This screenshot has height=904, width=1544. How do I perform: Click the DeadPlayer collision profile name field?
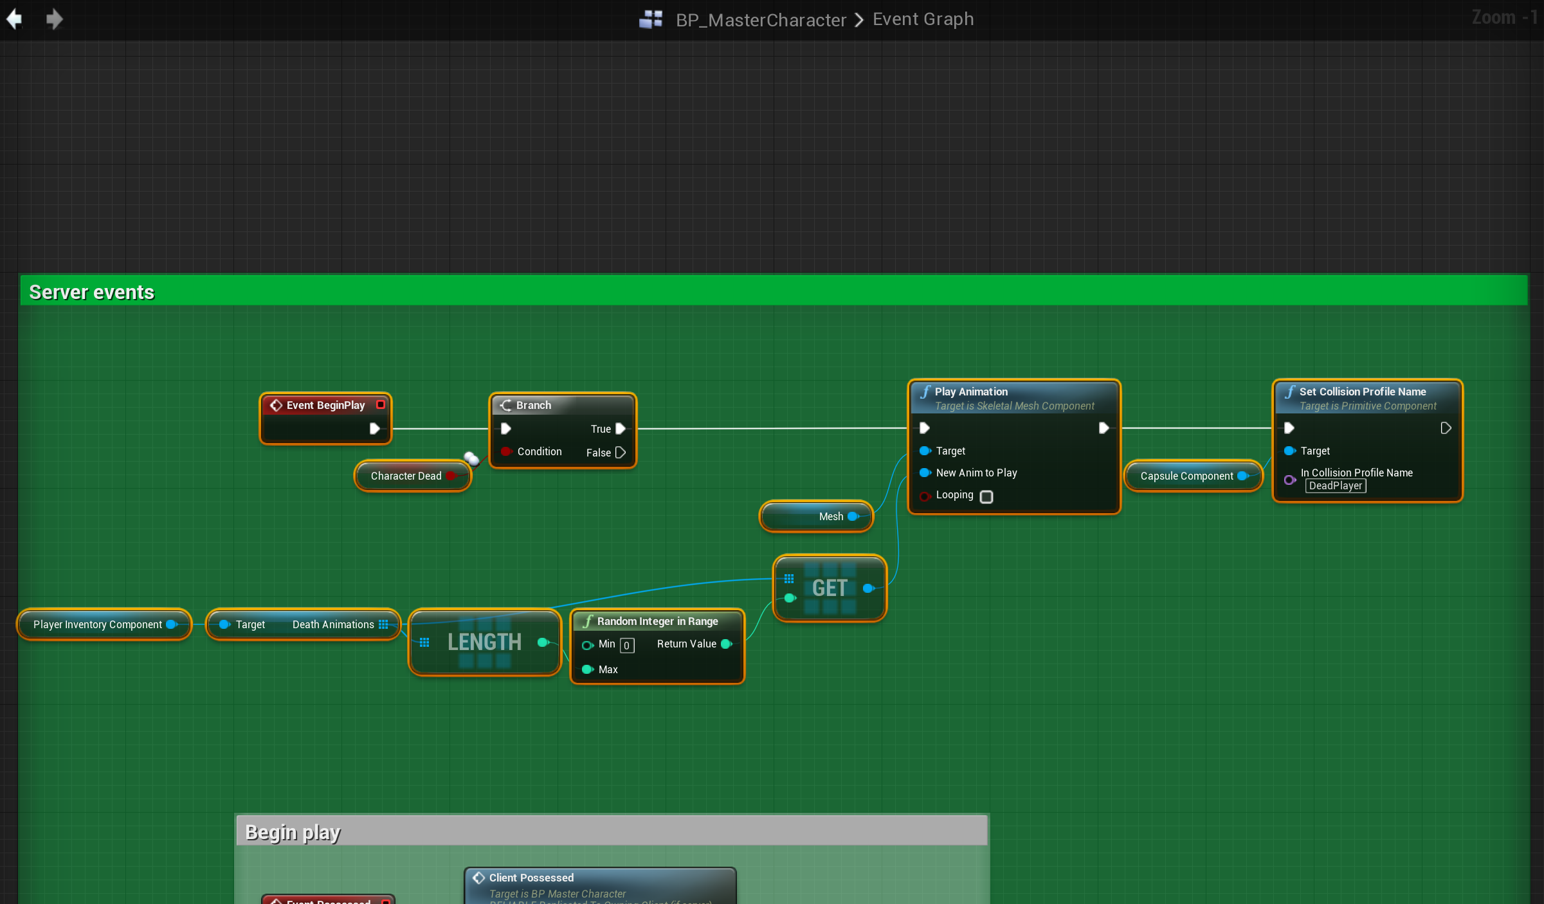click(1336, 486)
